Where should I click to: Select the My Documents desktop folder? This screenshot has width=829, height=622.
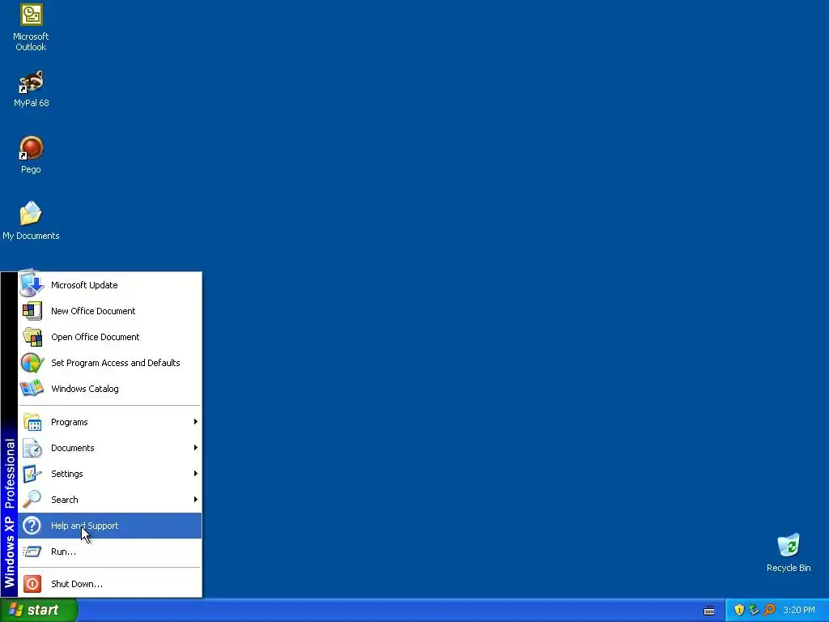click(32, 220)
